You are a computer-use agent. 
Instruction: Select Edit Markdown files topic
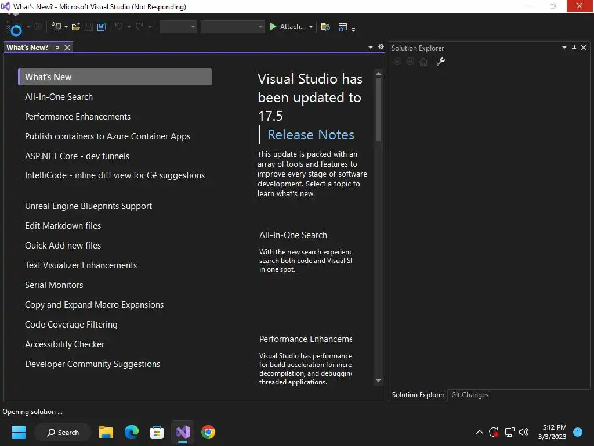pos(63,226)
